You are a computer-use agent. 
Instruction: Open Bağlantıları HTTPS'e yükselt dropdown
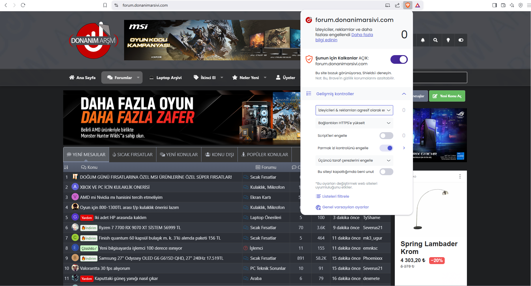click(x=354, y=123)
